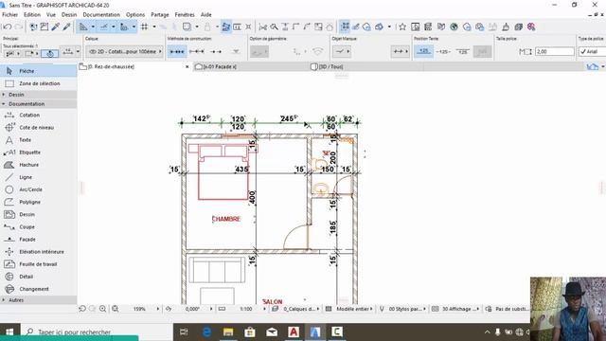Open the Arial font type dropdown
This screenshot has height=341, width=606.
click(592, 51)
